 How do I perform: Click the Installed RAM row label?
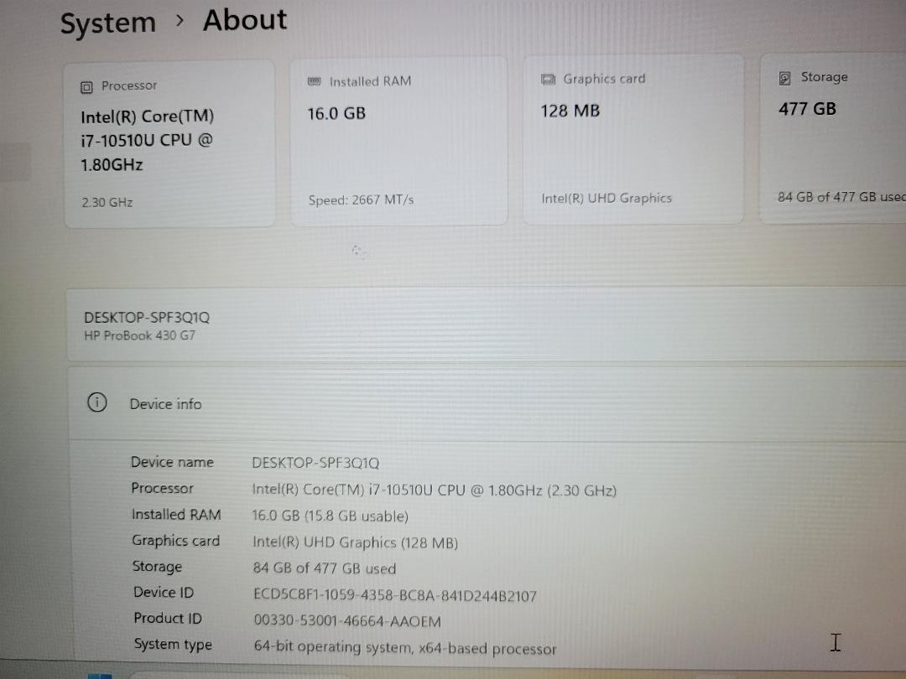click(x=176, y=515)
